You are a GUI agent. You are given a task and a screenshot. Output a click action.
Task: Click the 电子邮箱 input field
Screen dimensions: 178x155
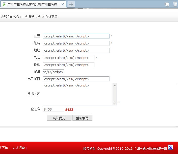pyautogui.click(x=76, y=79)
